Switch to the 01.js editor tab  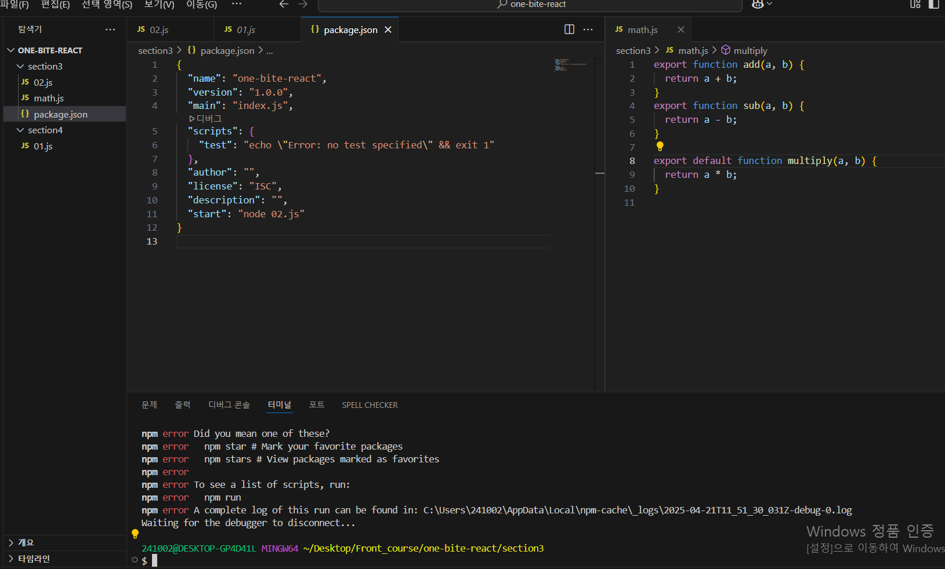257,30
